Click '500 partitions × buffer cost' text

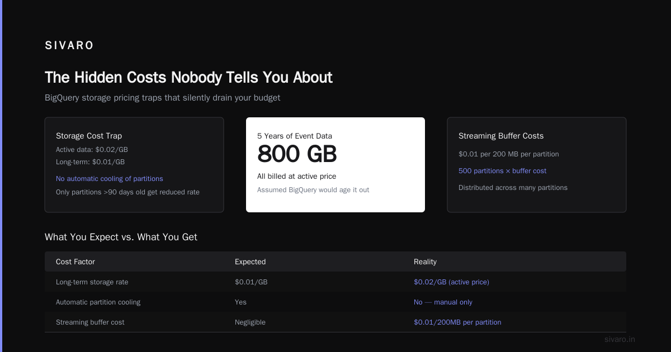[x=503, y=171]
